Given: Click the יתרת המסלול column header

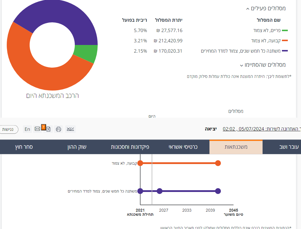Looking at the screenshot, I should click(169, 20).
